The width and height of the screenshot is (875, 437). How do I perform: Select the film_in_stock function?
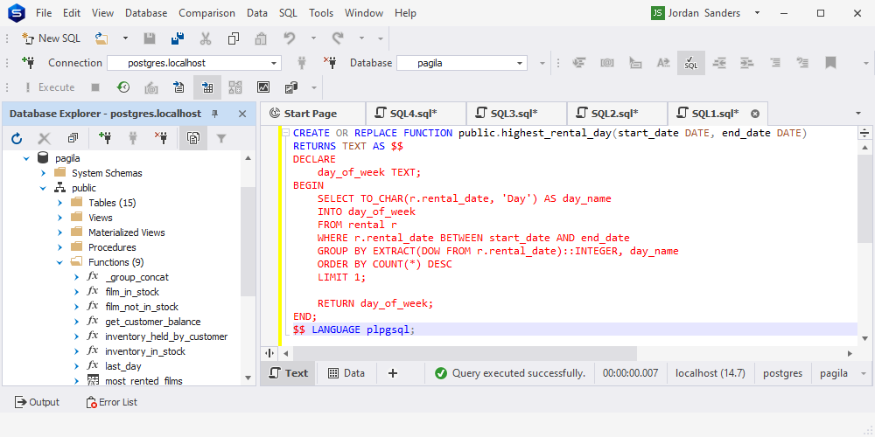pyautogui.click(x=132, y=292)
